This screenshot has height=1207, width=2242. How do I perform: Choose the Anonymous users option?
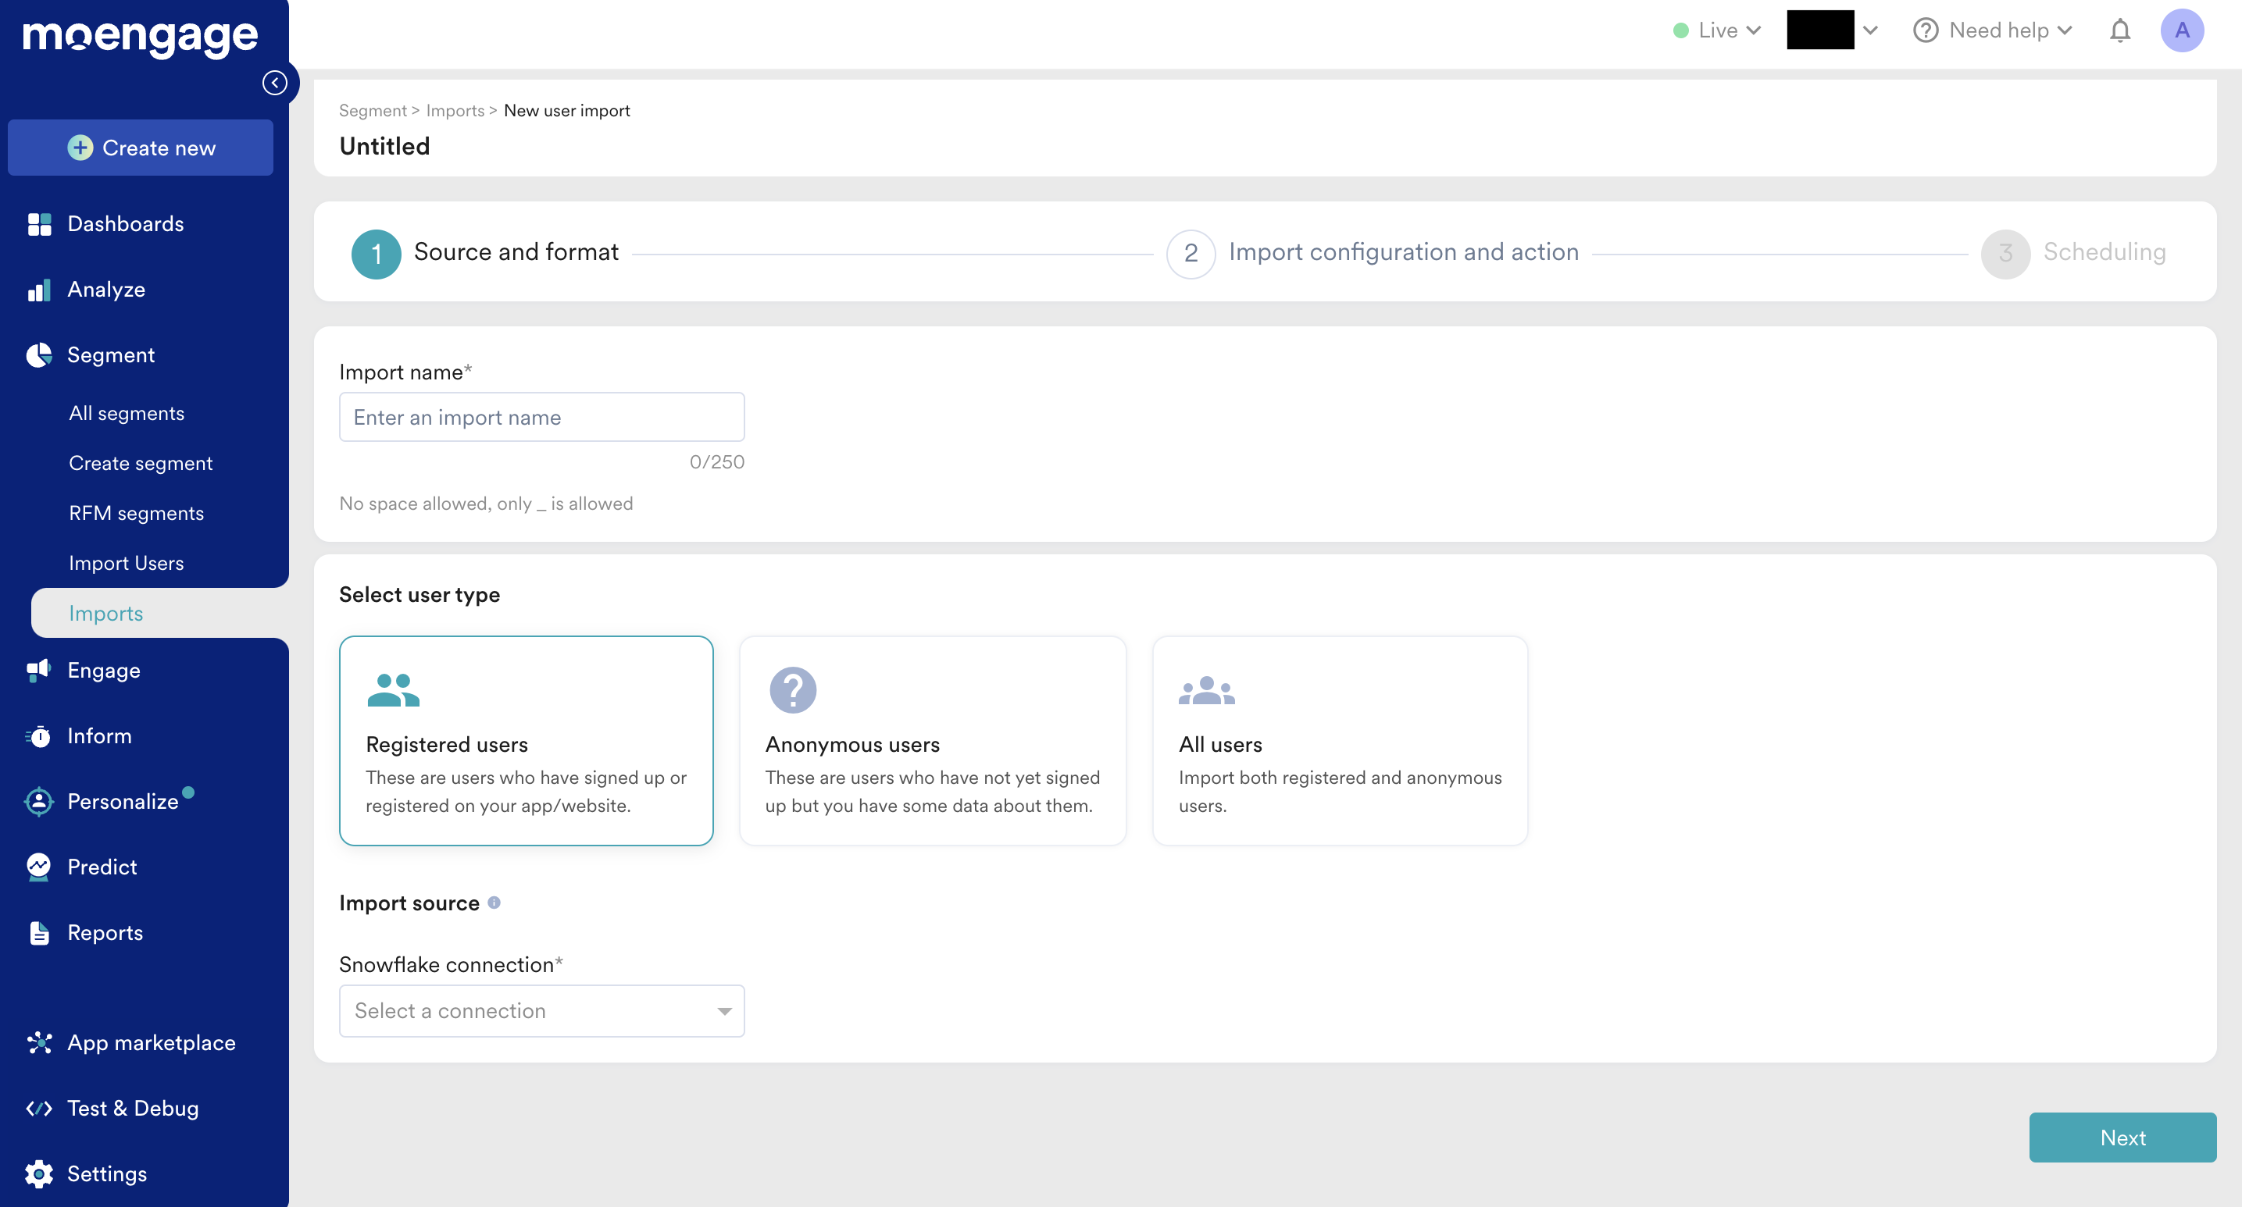[932, 740]
